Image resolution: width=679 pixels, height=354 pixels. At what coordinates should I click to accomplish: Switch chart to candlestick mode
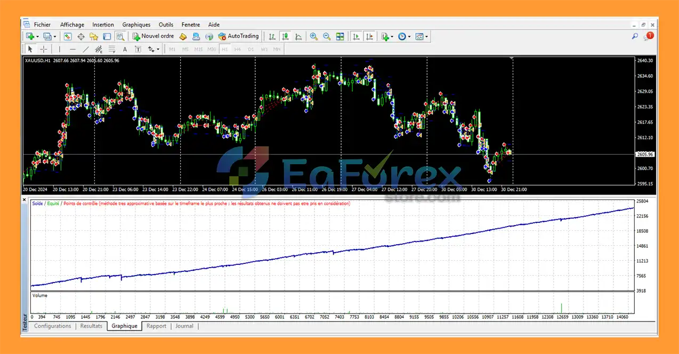(x=285, y=36)
